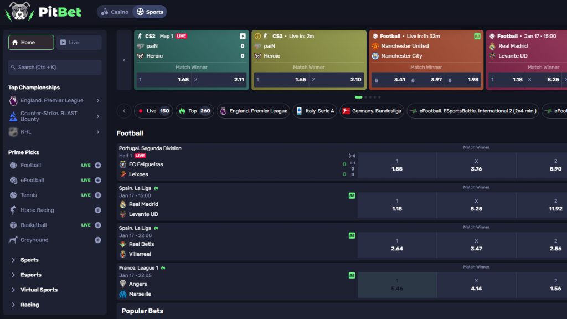Screen dimensions: 567x319
Task: Focus the Search (Ctrl + K) field
Action: [x=55, y=67]
